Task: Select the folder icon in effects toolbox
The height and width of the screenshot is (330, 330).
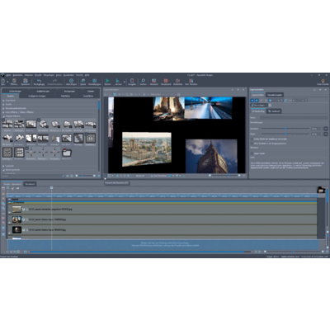Action: 67,152
